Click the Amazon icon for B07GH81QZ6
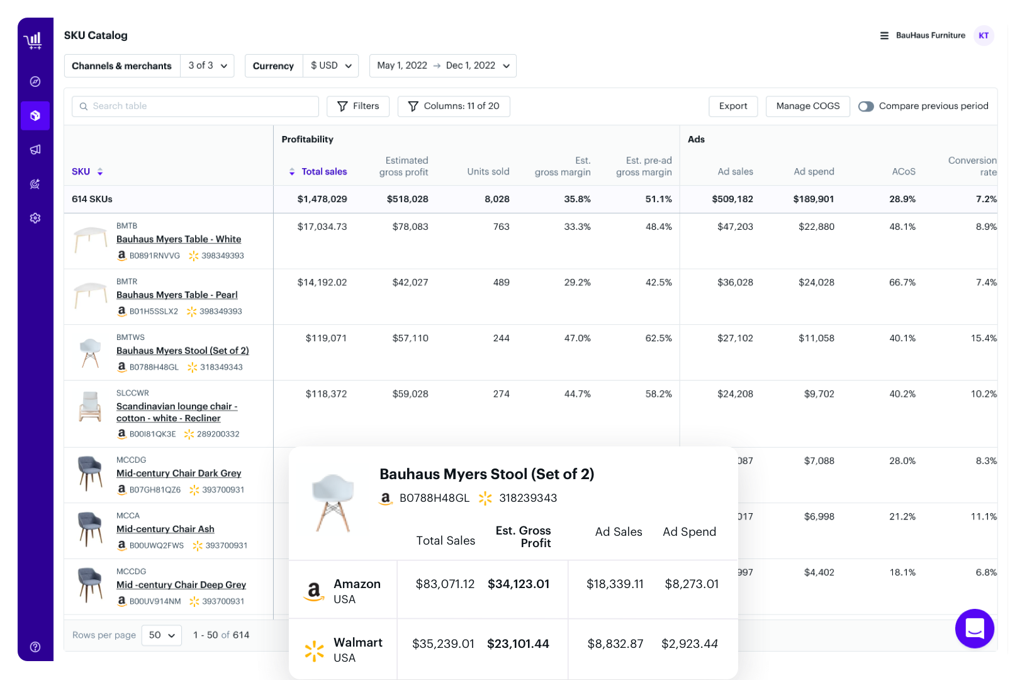 point(121,489)
